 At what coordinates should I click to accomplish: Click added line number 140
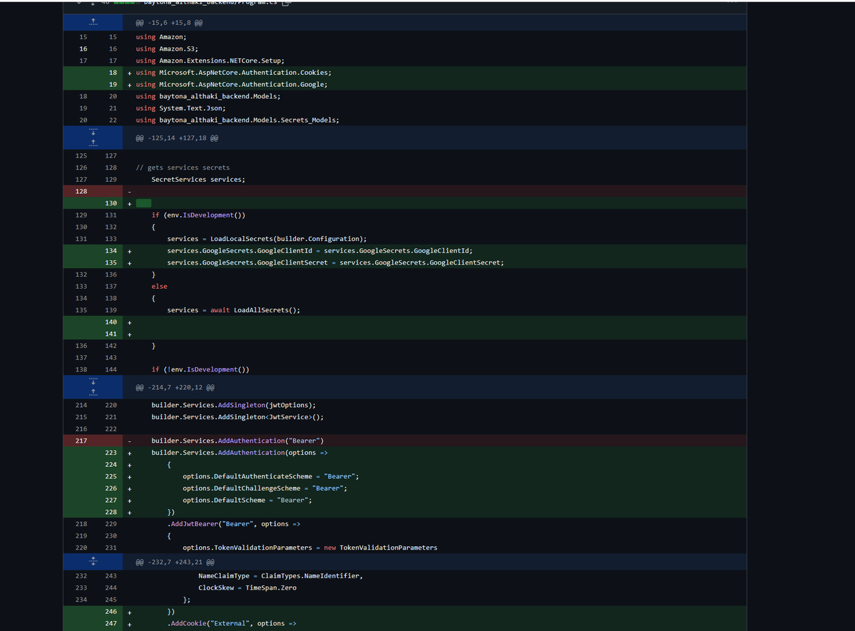(111, 322)
